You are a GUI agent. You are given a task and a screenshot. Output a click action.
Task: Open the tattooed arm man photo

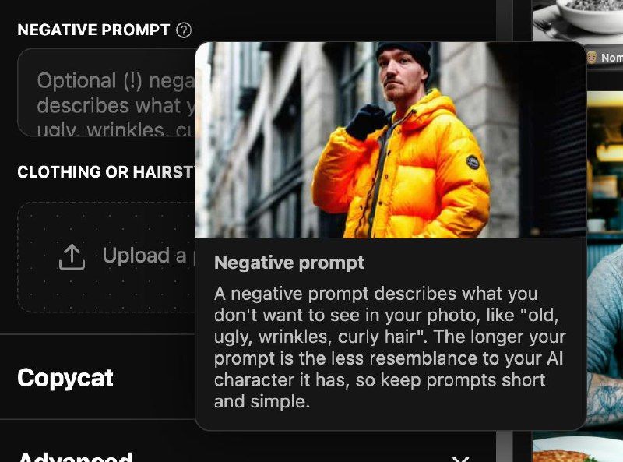[x=605, y=338]
